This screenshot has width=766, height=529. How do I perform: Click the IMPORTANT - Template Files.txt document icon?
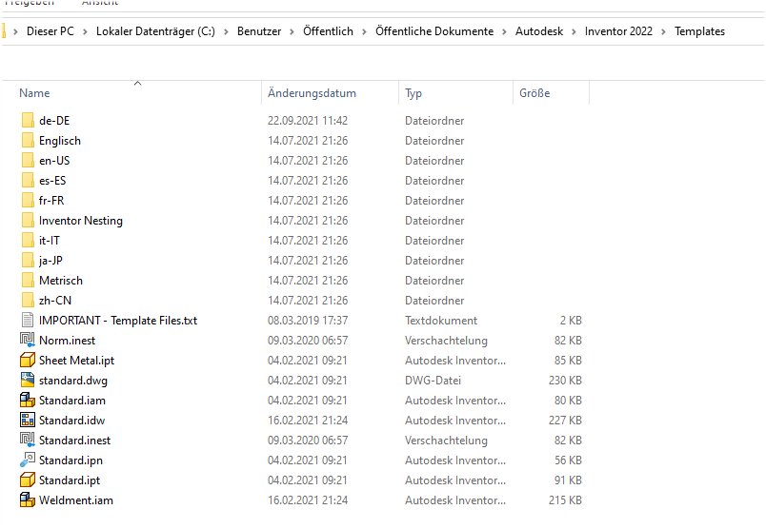(x=28, y=320)
